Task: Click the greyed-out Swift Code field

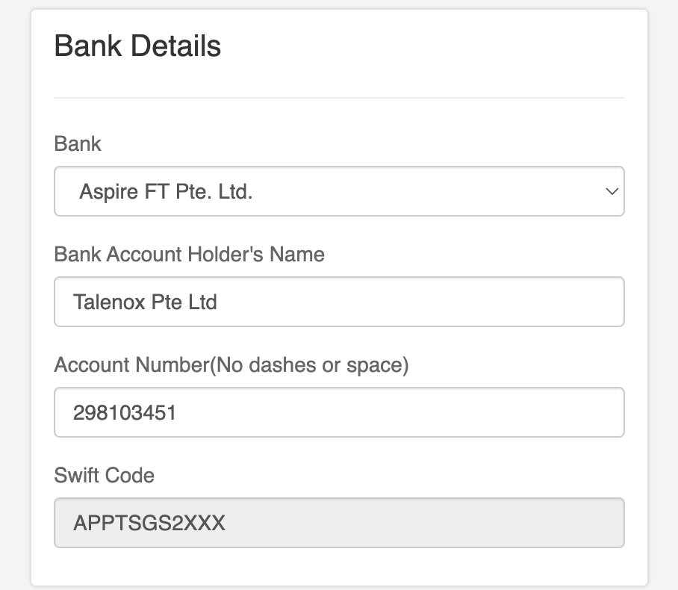Action: point(339,523)
